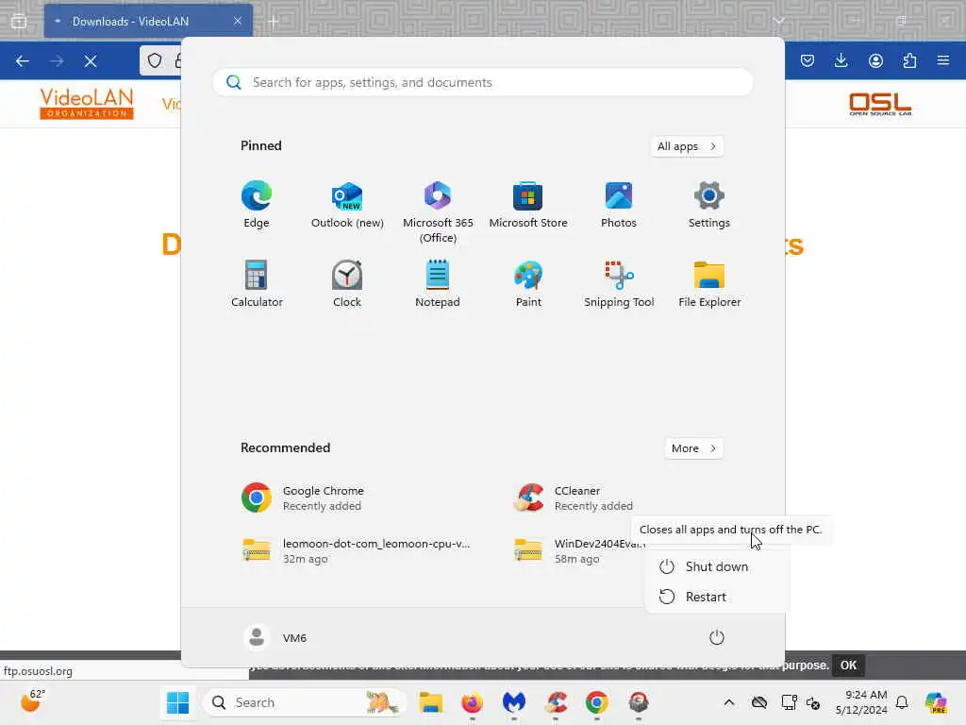Click the Start menu power button
Image resolution: width=966 pixels, height=725 pixels.
pos(717,637)
